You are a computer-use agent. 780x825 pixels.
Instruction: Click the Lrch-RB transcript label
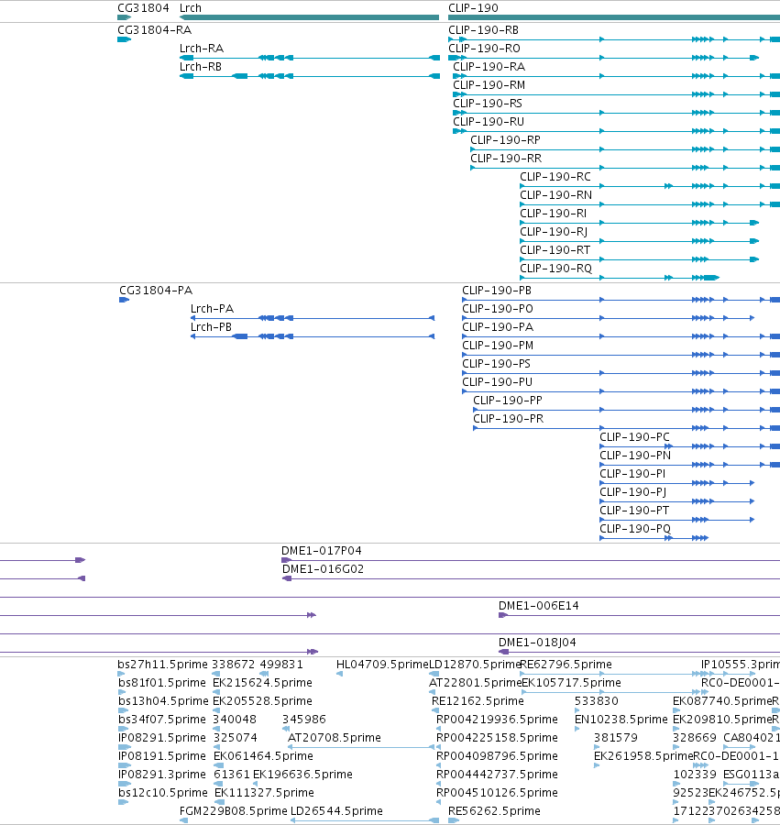[201, 67]
